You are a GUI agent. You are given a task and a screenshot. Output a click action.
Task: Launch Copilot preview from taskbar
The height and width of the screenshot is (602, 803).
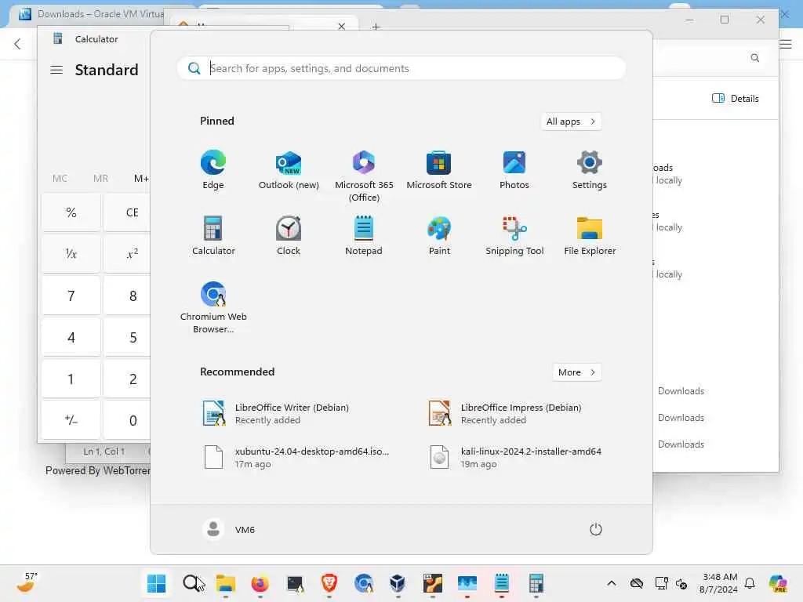pos(778,583)
